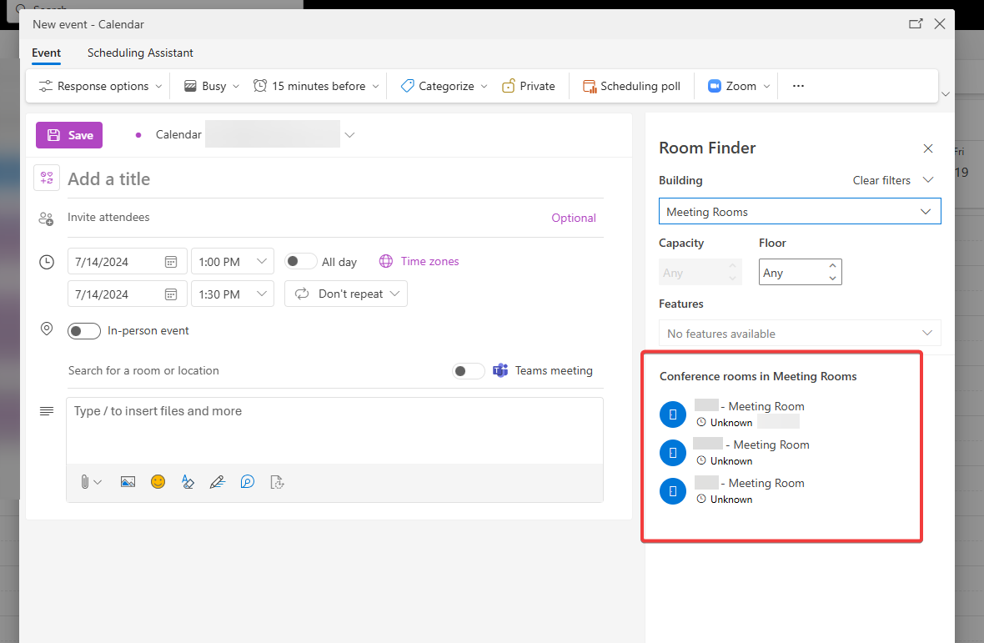Select the second Meeting Room in list

(x=734, y=452)
